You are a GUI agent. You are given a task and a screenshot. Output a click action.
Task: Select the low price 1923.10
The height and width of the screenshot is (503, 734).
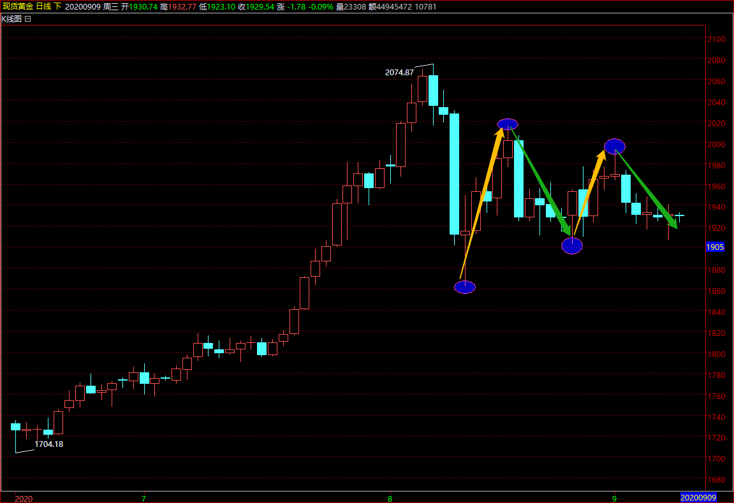coord(221,7)
